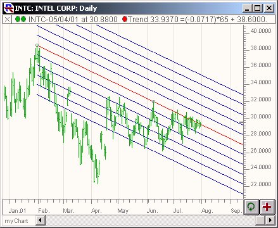Click the Sep. date axis label

click(x=236, y=211)
